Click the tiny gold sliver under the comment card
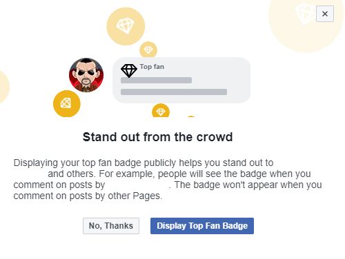The width and height of the screenshot is (345, 259). pyautogui.click(x=191, y=116)
